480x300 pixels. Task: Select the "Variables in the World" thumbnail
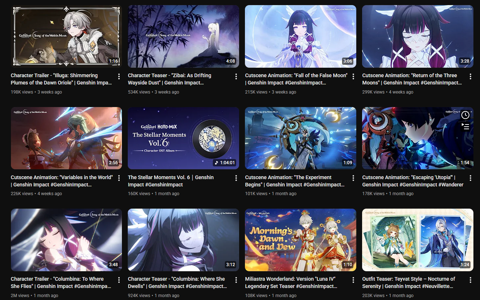[66, 138]
